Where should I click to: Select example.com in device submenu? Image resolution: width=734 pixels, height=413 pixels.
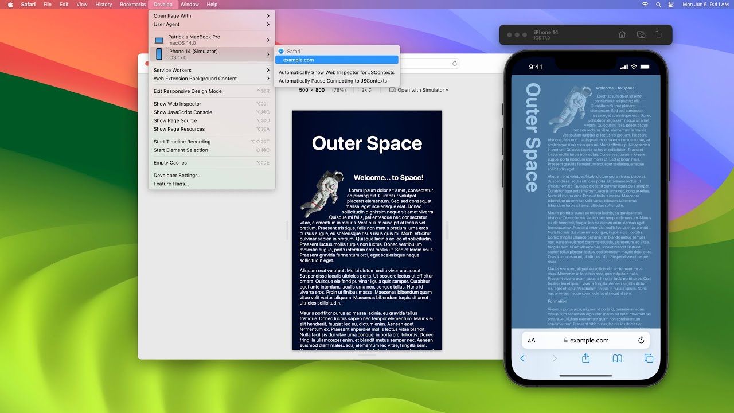click(x=337, y=60)
